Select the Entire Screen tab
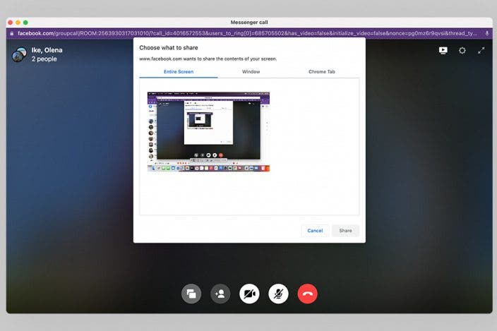This screenshot has width=497, height=331. [178, 72]
